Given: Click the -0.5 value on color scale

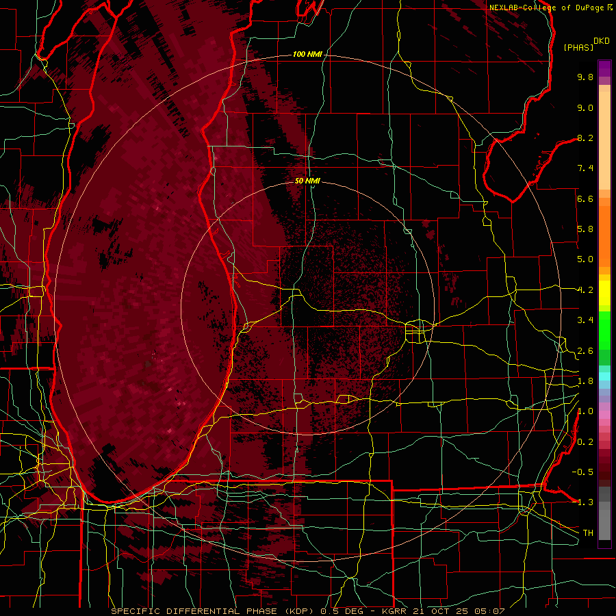Looking at the screenshot, I should 582,472.
